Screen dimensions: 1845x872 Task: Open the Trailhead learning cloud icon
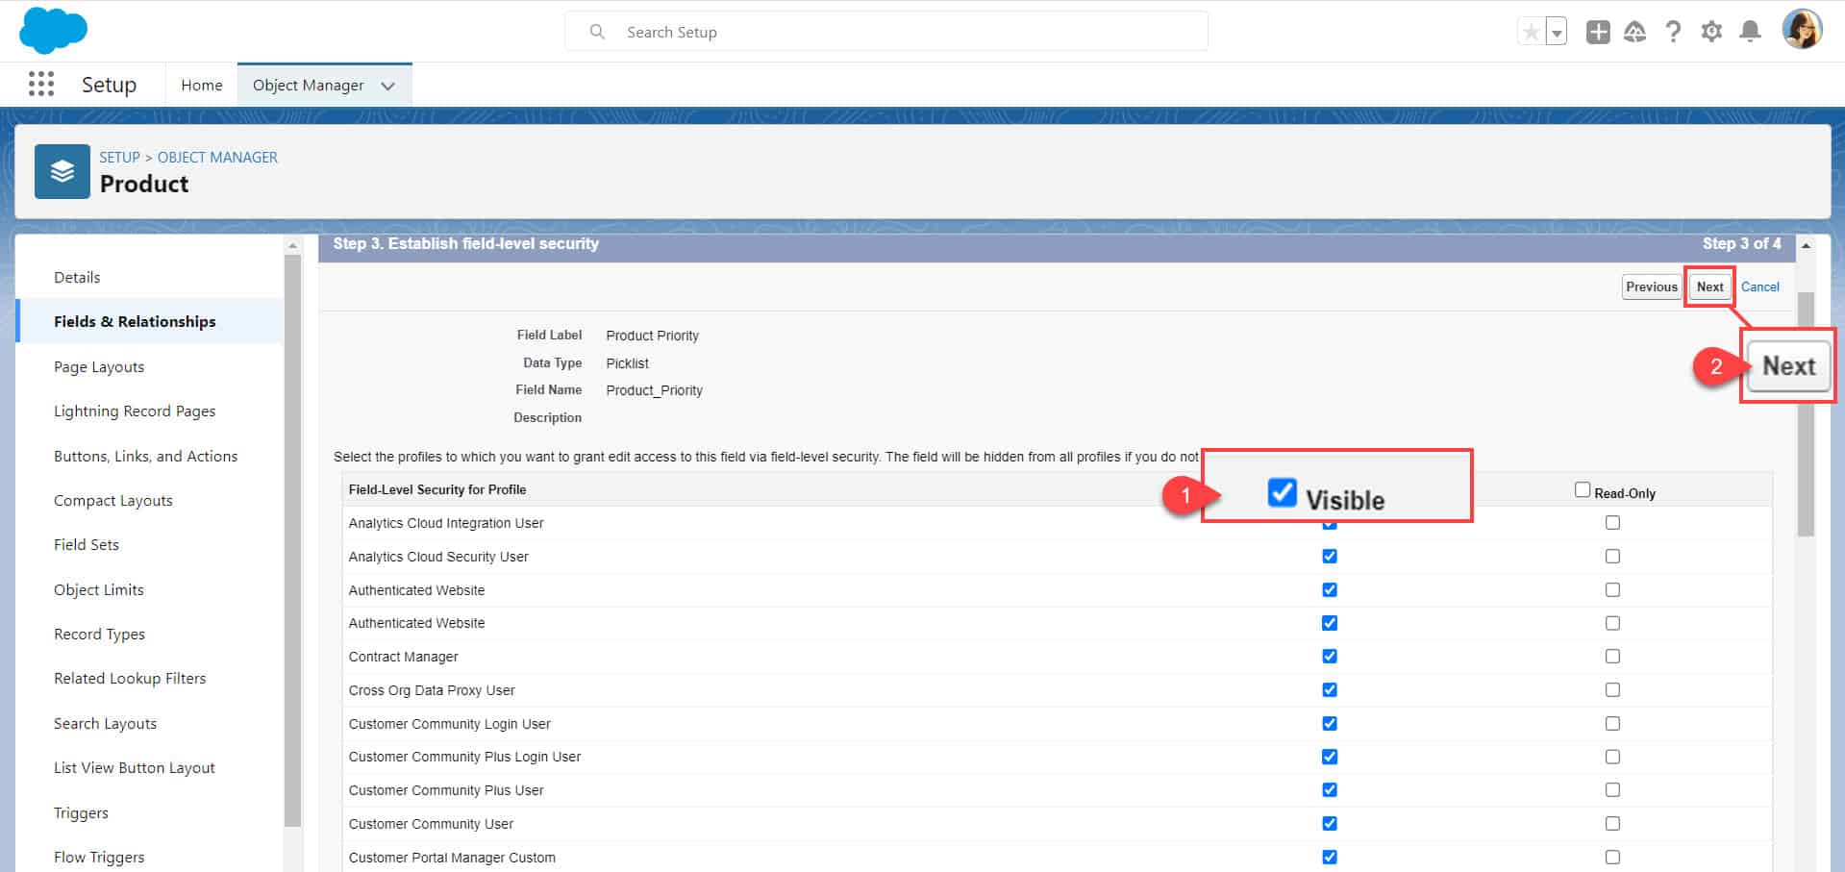[x=1635, y=31]
